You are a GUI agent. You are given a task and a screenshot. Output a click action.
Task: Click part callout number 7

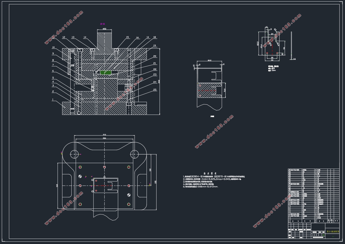tap(53, 65)
